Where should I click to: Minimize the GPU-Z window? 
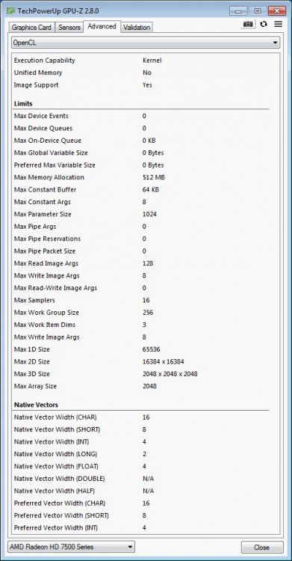pyautogui.click(x=238, y=11)
